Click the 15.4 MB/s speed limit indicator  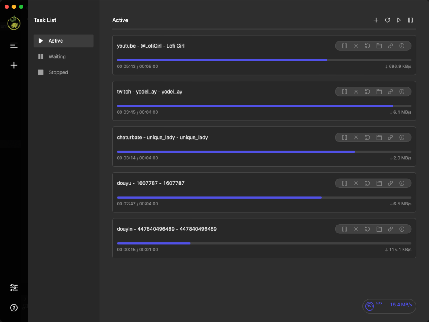[389, 306]
